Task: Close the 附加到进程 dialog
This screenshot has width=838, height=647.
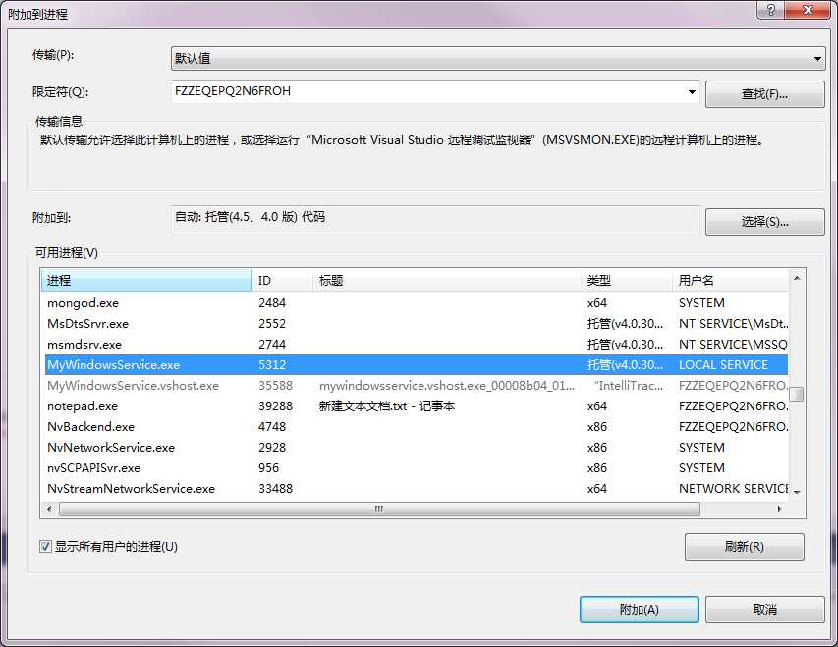Action: click(809, 10)
